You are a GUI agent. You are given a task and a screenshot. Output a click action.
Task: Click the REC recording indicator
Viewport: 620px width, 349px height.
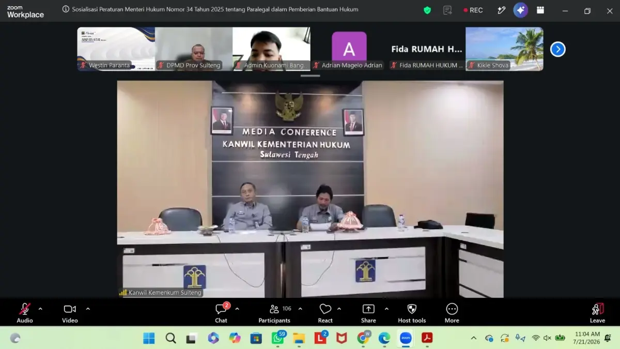point(473,10)
